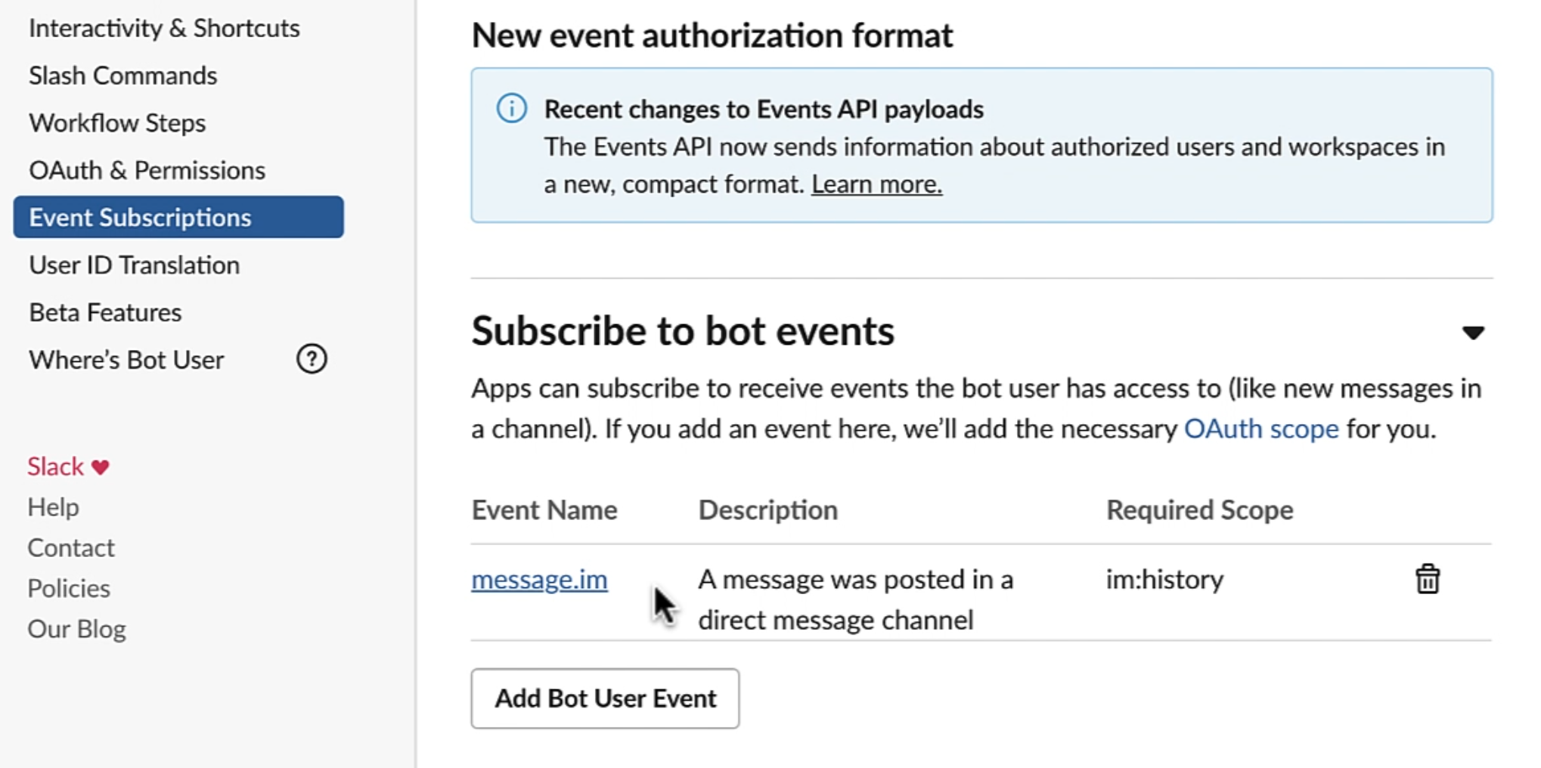1541x768 pixels.
Task: Visit Our Blog link
Action: 76,629
